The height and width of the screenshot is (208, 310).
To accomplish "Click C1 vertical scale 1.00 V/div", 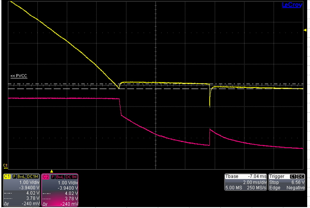I will 29,182.
